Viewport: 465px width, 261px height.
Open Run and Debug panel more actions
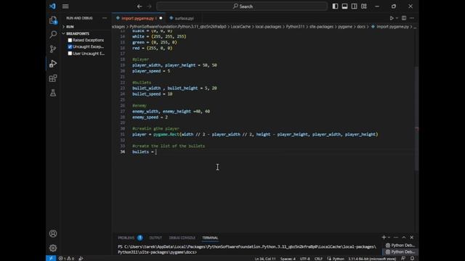(105, 18)
